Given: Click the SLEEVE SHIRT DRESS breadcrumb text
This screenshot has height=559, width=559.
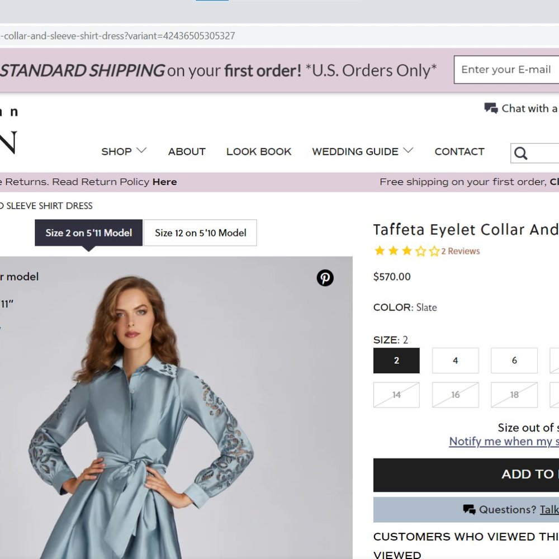Looking at the screenshot, I should (x=49, y=206).
